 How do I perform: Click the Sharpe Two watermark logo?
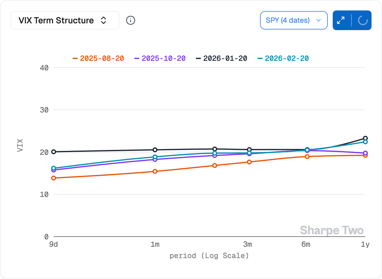(332, 230)
